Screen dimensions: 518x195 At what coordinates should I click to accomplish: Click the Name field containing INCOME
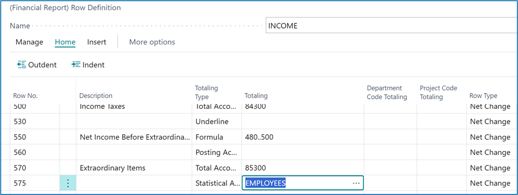pos(392,26)
